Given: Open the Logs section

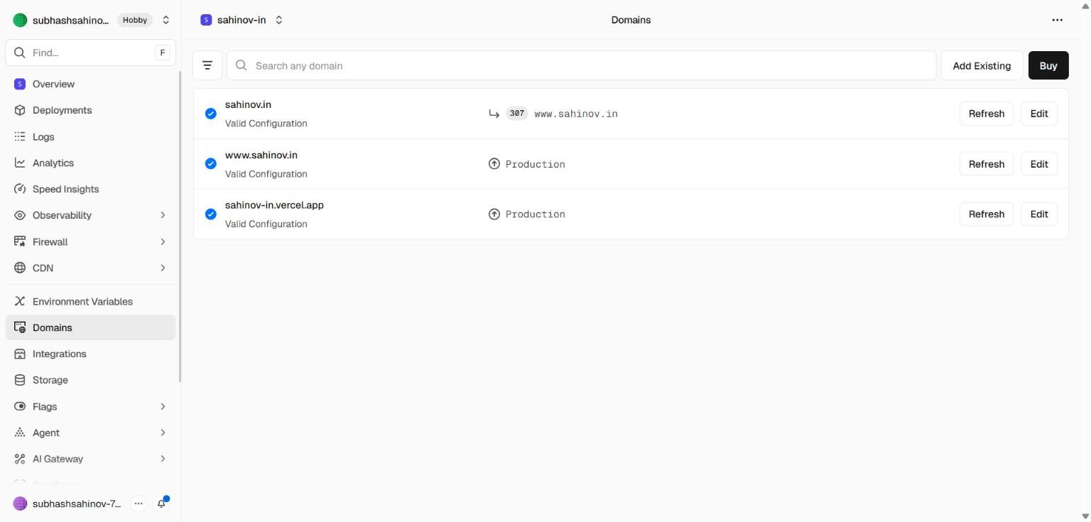Looking at the screenshot, I should coord(90,136).
